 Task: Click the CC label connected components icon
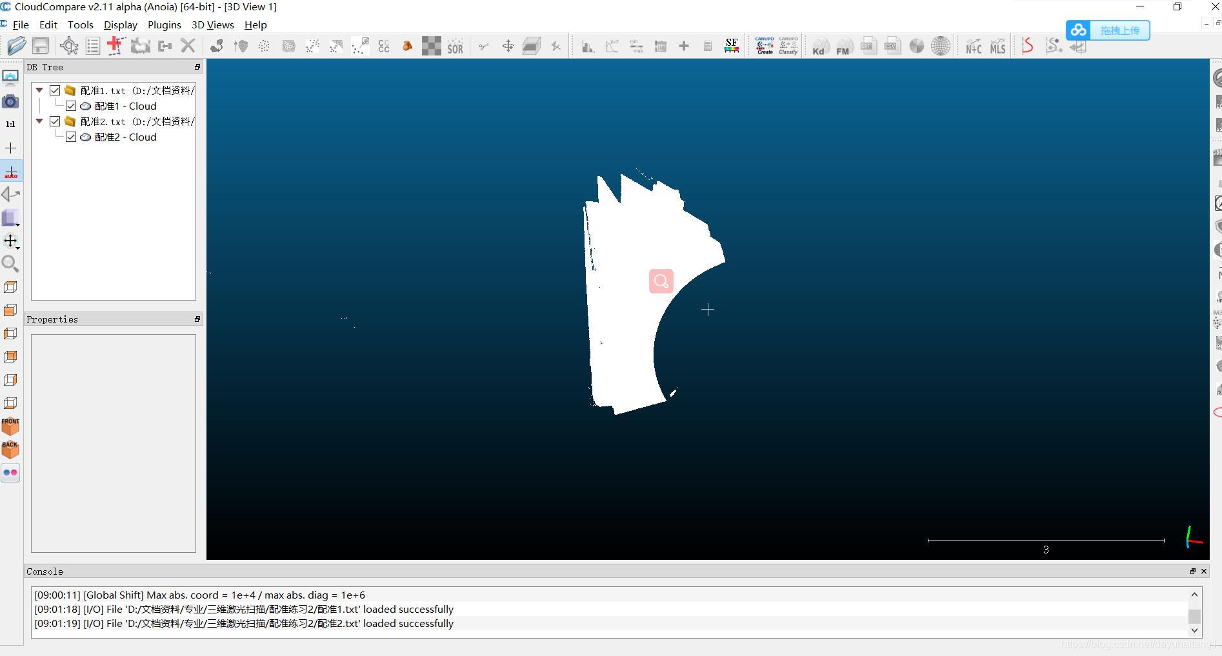click(x=384, y=46)
